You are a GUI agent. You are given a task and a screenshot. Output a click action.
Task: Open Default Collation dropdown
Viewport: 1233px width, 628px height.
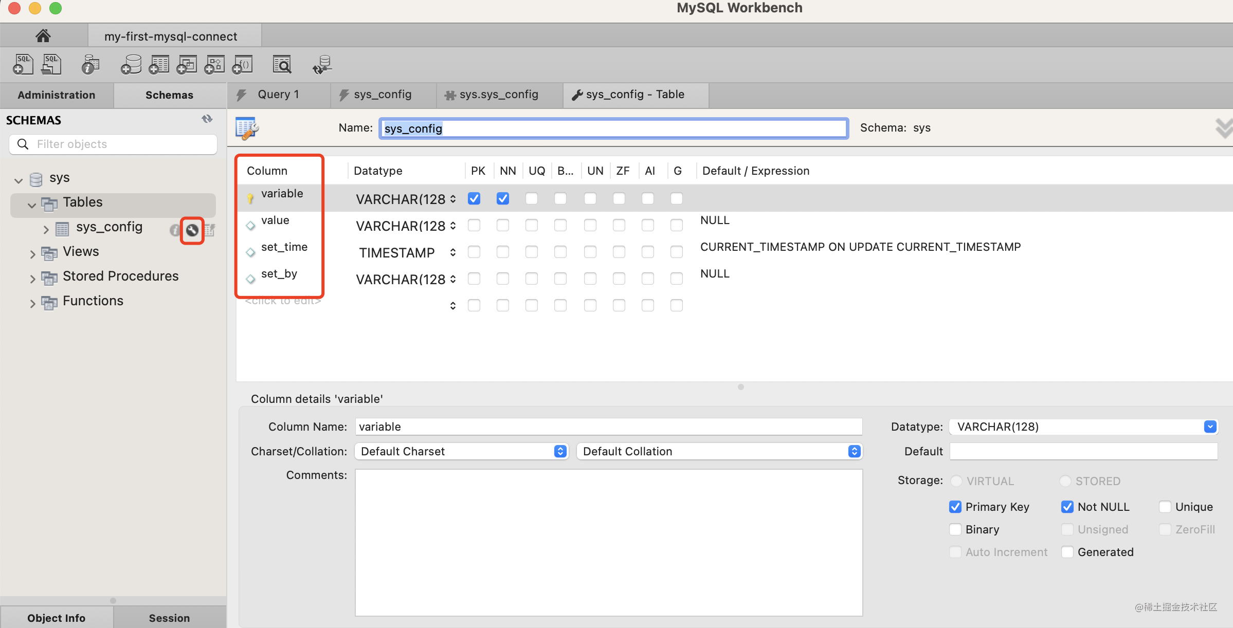tap(719, 451)
